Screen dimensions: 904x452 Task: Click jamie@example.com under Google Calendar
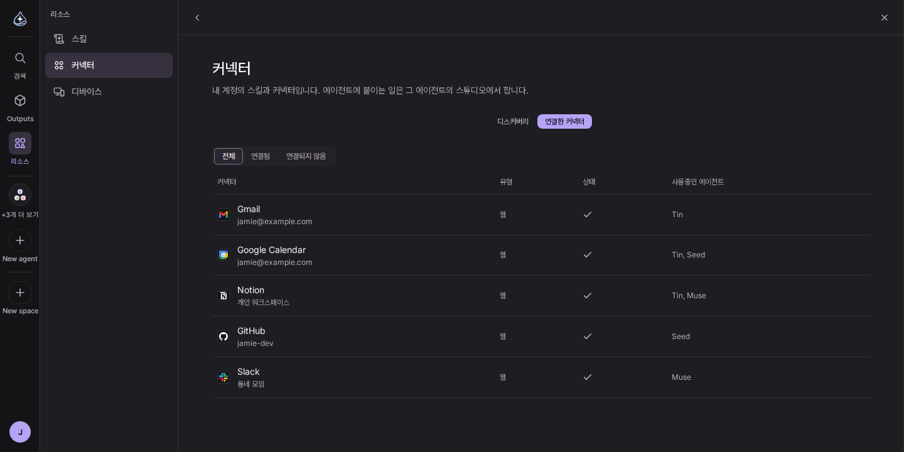click(x=274, y=262)
